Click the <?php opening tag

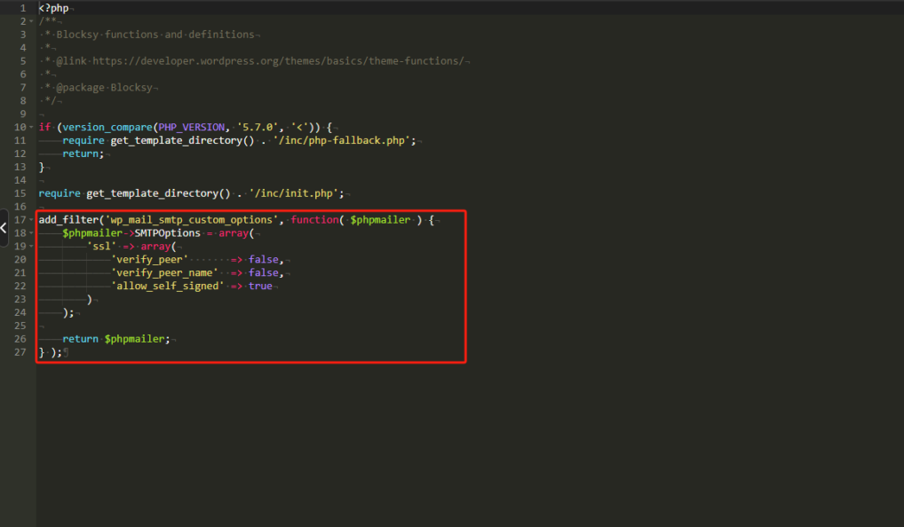pyautogui.click(x=53, y=8)
